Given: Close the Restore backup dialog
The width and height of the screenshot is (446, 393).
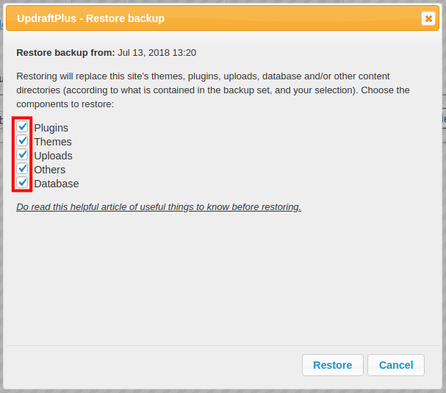Looking at the screenshot, I should [x=428, y=18].
